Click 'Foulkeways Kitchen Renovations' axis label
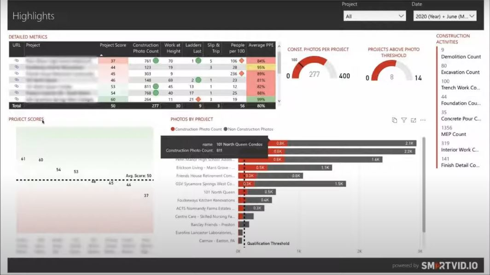Screen dimensions: 490x275 point(206,200)
